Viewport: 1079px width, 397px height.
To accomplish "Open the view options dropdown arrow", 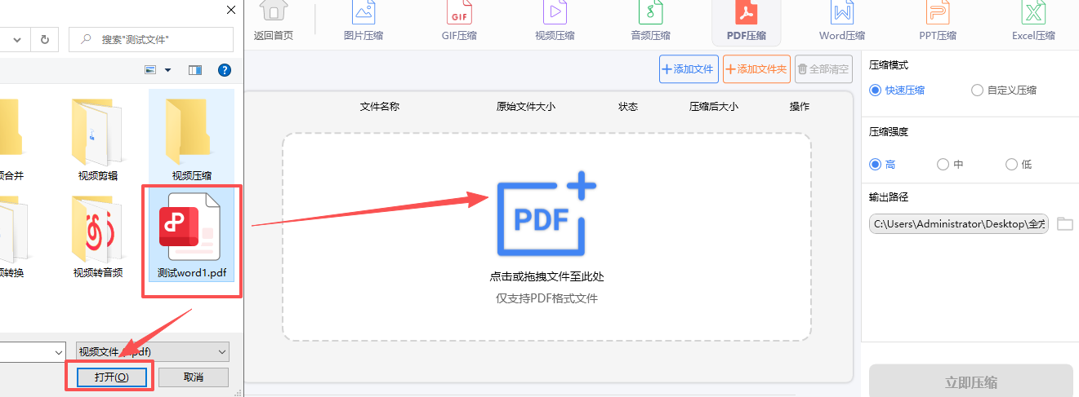I will [168, 71].
